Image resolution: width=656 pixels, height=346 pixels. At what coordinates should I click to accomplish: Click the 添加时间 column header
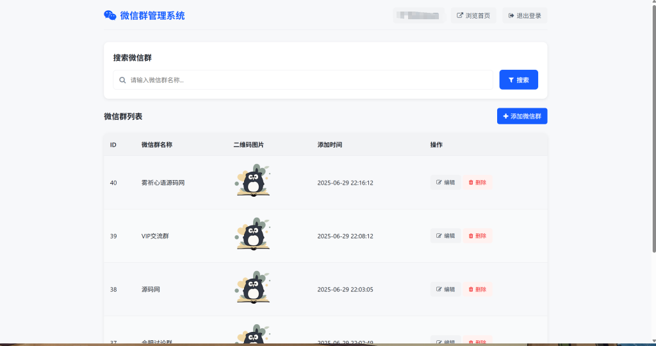click(x=330, y=145)
